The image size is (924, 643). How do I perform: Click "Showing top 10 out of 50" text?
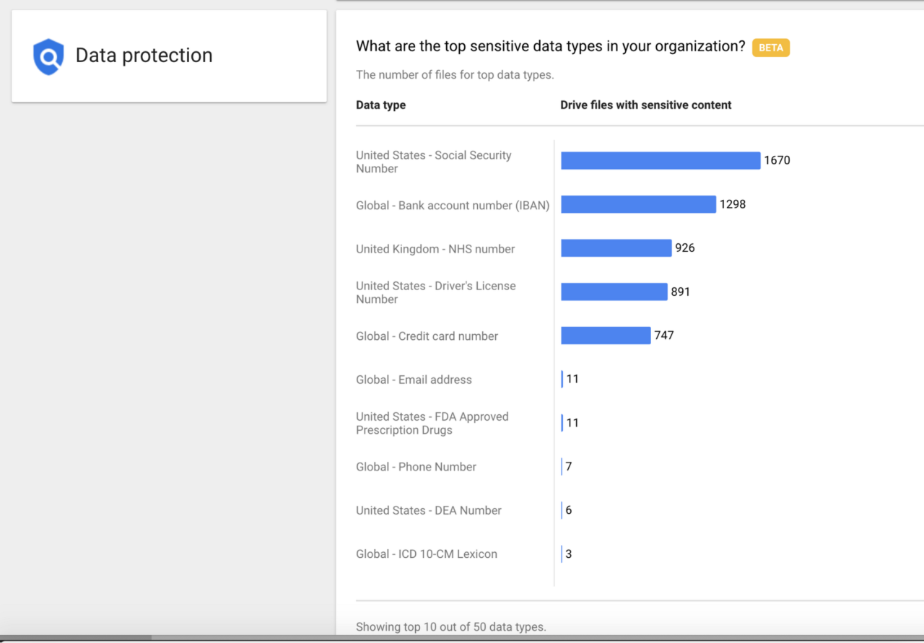[450, 626]
